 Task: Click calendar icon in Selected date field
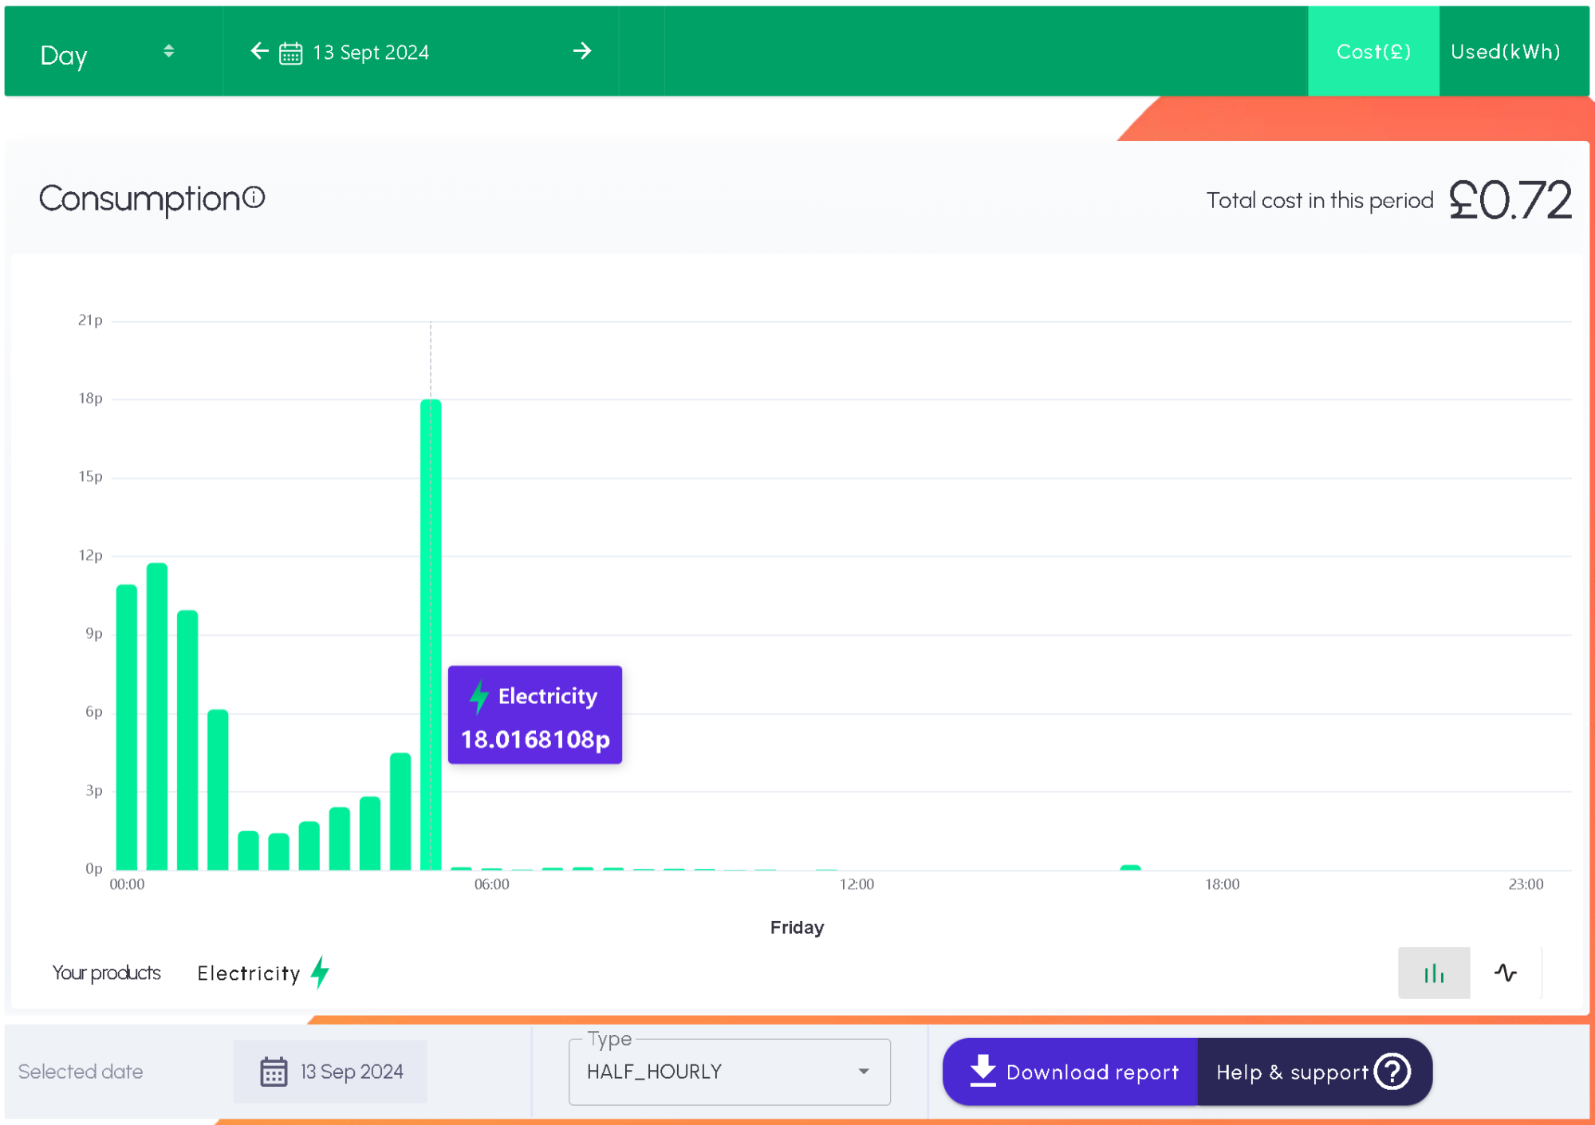(x=274, y=1072)
